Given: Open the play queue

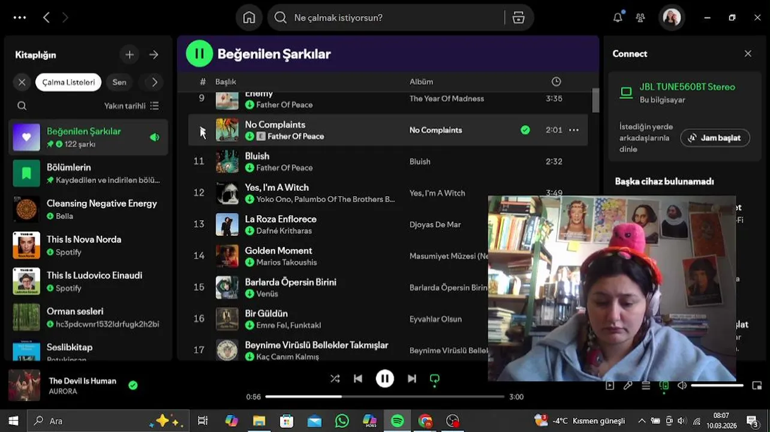Looking at the screenshot, I should point(646,385).
